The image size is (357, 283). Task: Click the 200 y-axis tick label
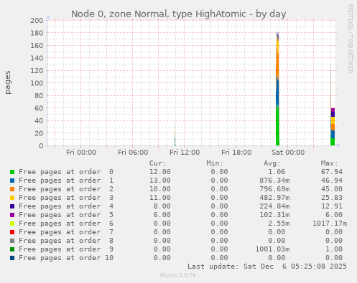pyautogui.click(x=37, y=20)
